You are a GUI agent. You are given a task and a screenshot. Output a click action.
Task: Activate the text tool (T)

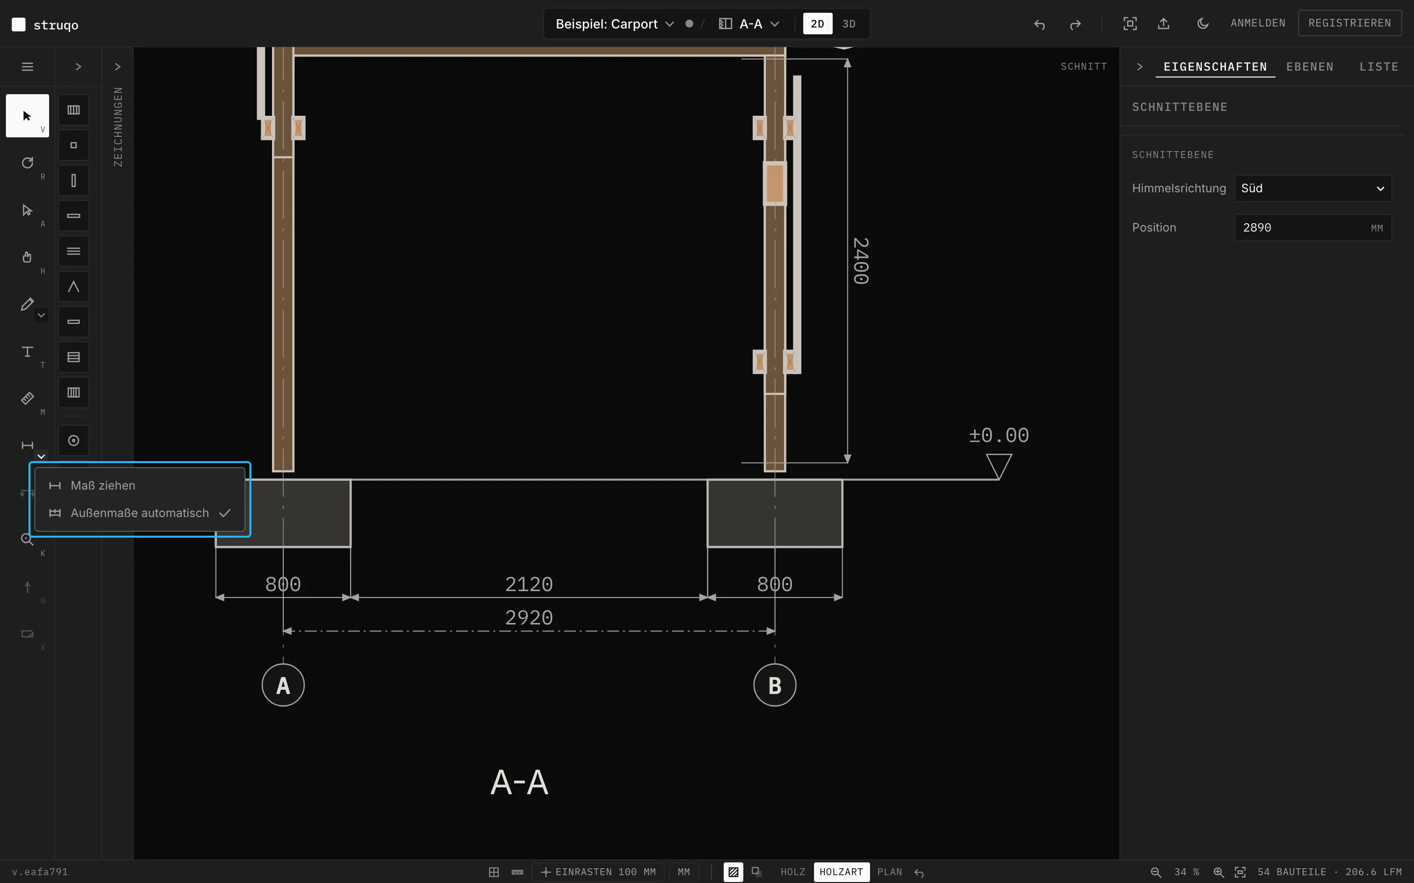click(x=27, y=352)
